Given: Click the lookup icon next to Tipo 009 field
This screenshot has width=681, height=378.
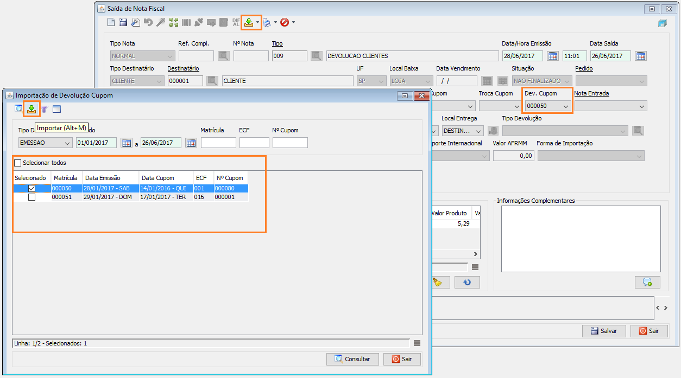Looking at the screenshot, I should pyautogui.click(x=317, y=55).
